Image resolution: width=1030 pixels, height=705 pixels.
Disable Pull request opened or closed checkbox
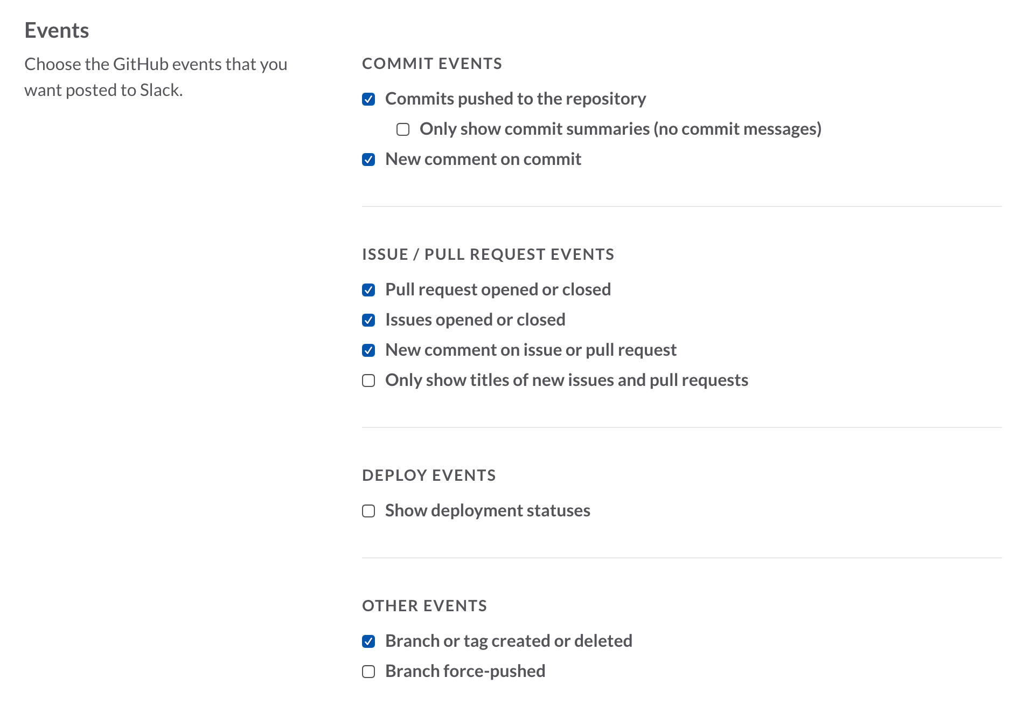pos(368,290)
